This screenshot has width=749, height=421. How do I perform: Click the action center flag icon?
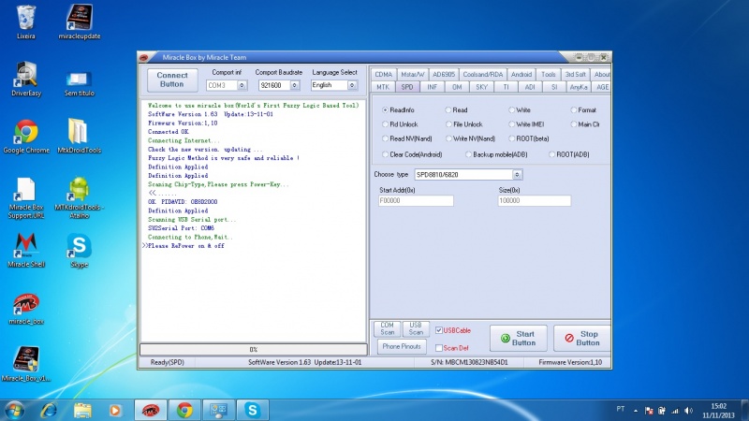(x=649, y=411)
